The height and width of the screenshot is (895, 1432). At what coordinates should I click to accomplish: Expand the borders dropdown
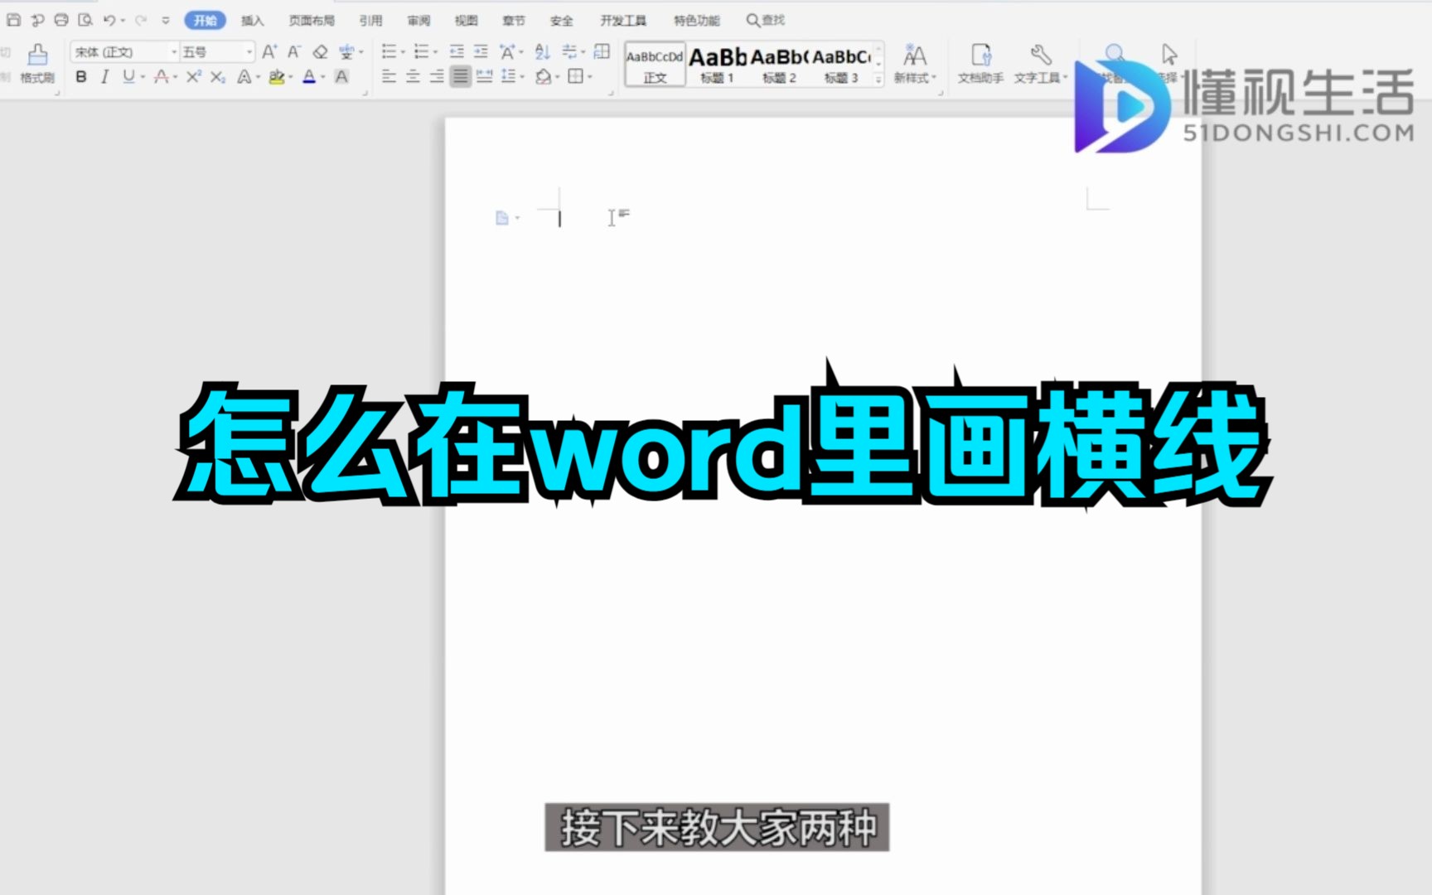(x=590, y=77)
